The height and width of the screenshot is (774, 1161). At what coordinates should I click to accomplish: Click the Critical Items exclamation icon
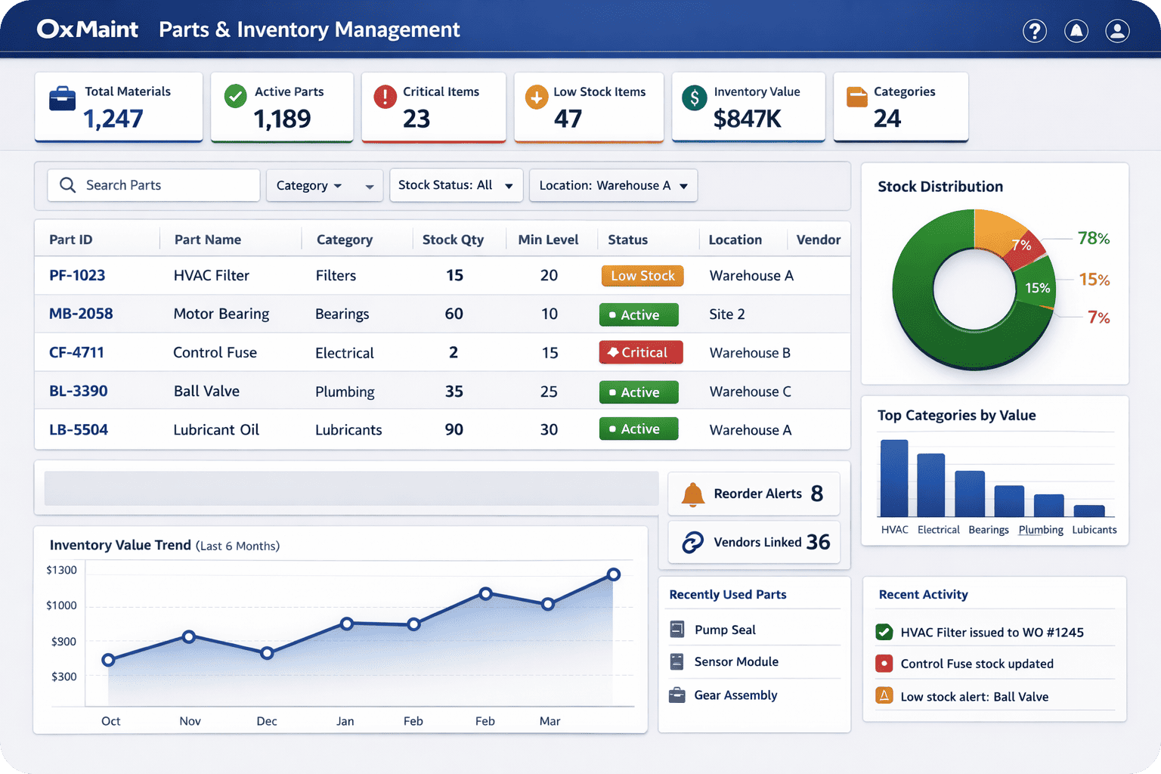pyautogui.click(x=385, y=97)
